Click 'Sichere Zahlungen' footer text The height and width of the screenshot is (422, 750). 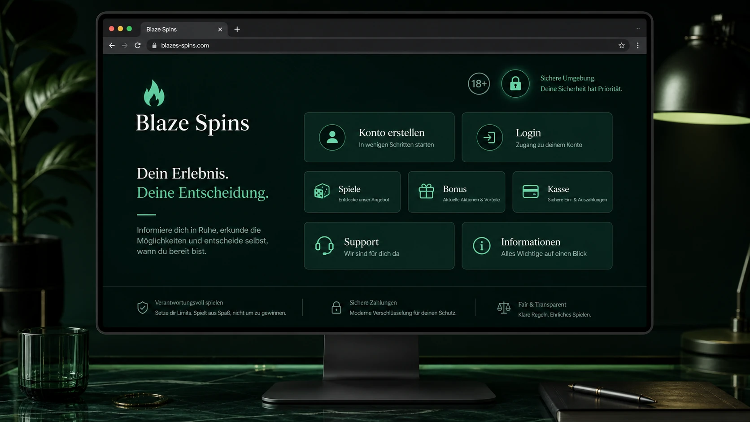click(x=373, y=303)
